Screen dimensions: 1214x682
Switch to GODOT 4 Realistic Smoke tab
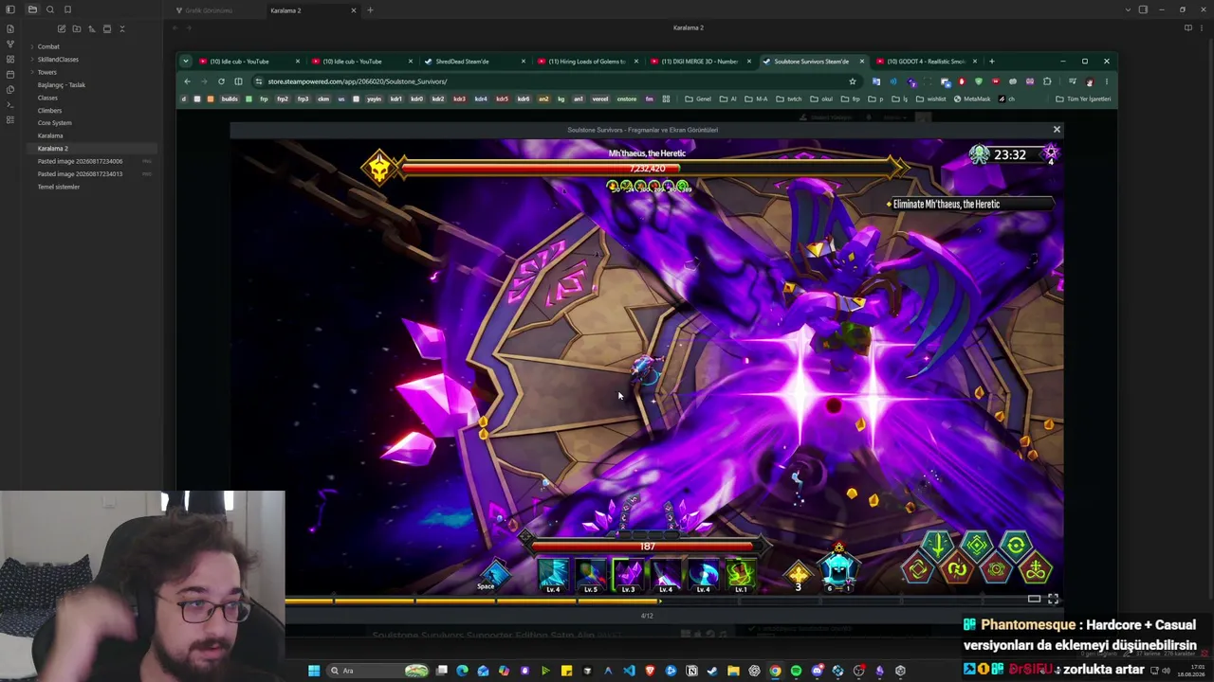click(x=926, y=62)
